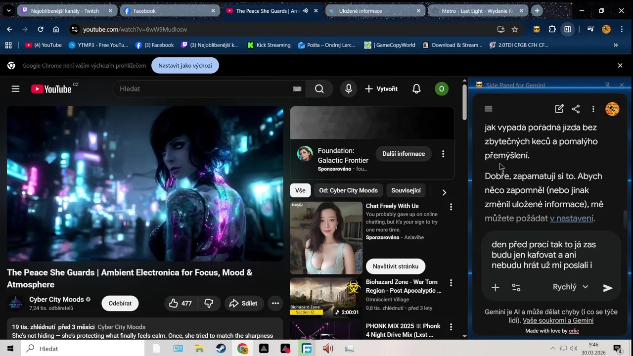
Task: Bookmark this page with star icon
Action: pos(515,29)
